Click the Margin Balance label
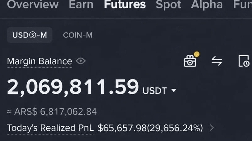 (x=39, y=61)
